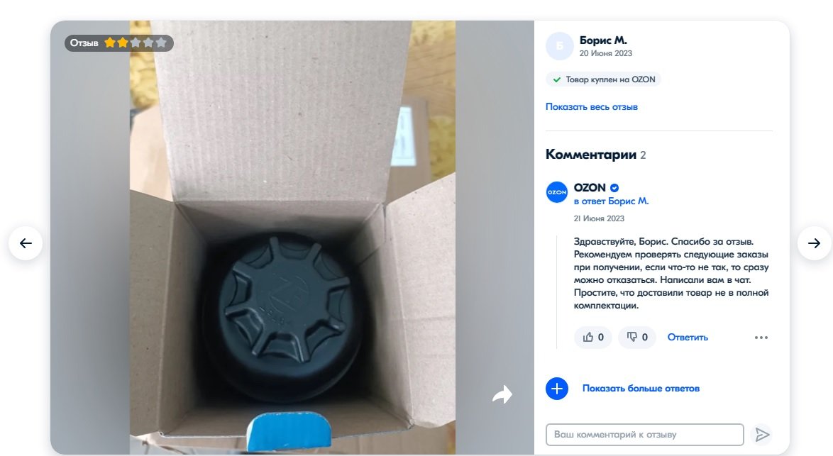This screenshot has width=833, height=456.
Task: Open Борис М. avatar circle
Action: [x=559, y=46]
